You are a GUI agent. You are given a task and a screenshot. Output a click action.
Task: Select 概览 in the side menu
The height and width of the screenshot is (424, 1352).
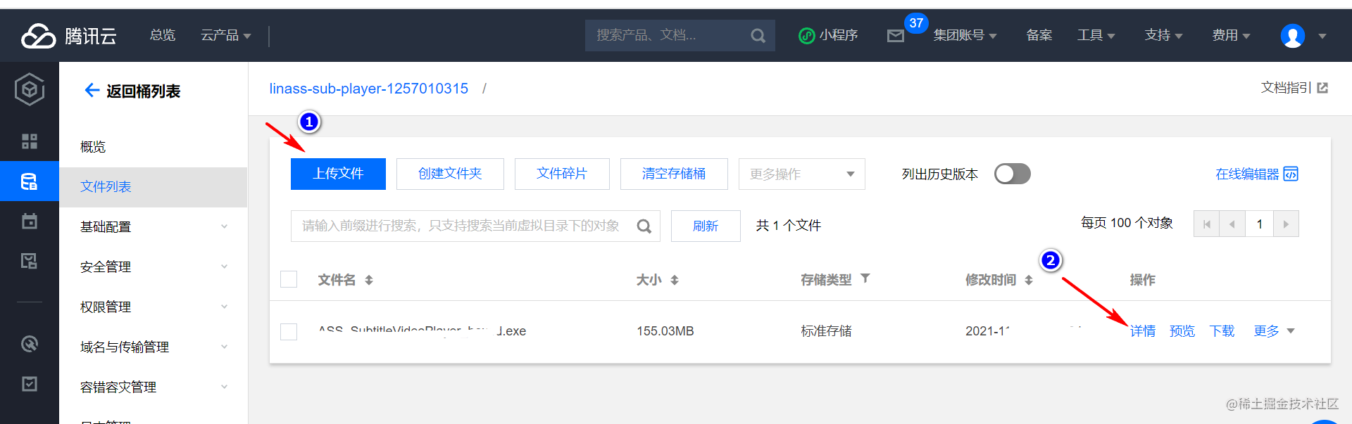(93, 146)
